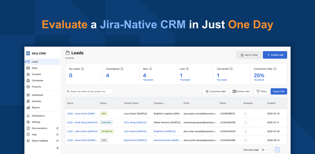The width and height of the screenshot is (315, 154).
Task: Open external link icon next to Documentation
Action: click(57, 128)
